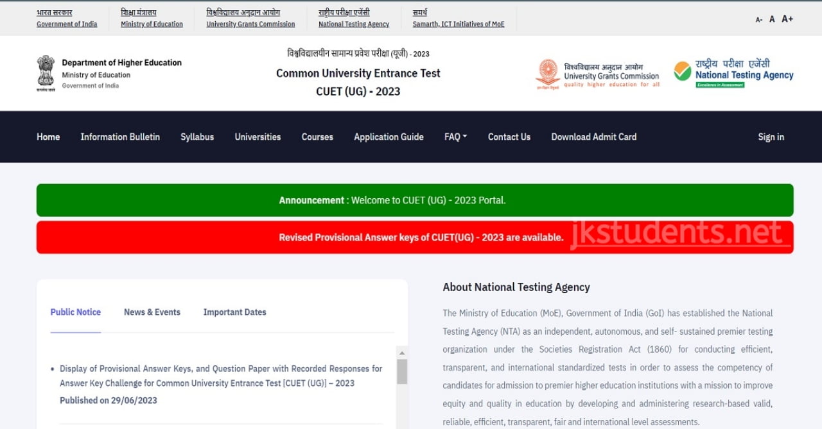Select the Public Notice tab

[76, 312]
